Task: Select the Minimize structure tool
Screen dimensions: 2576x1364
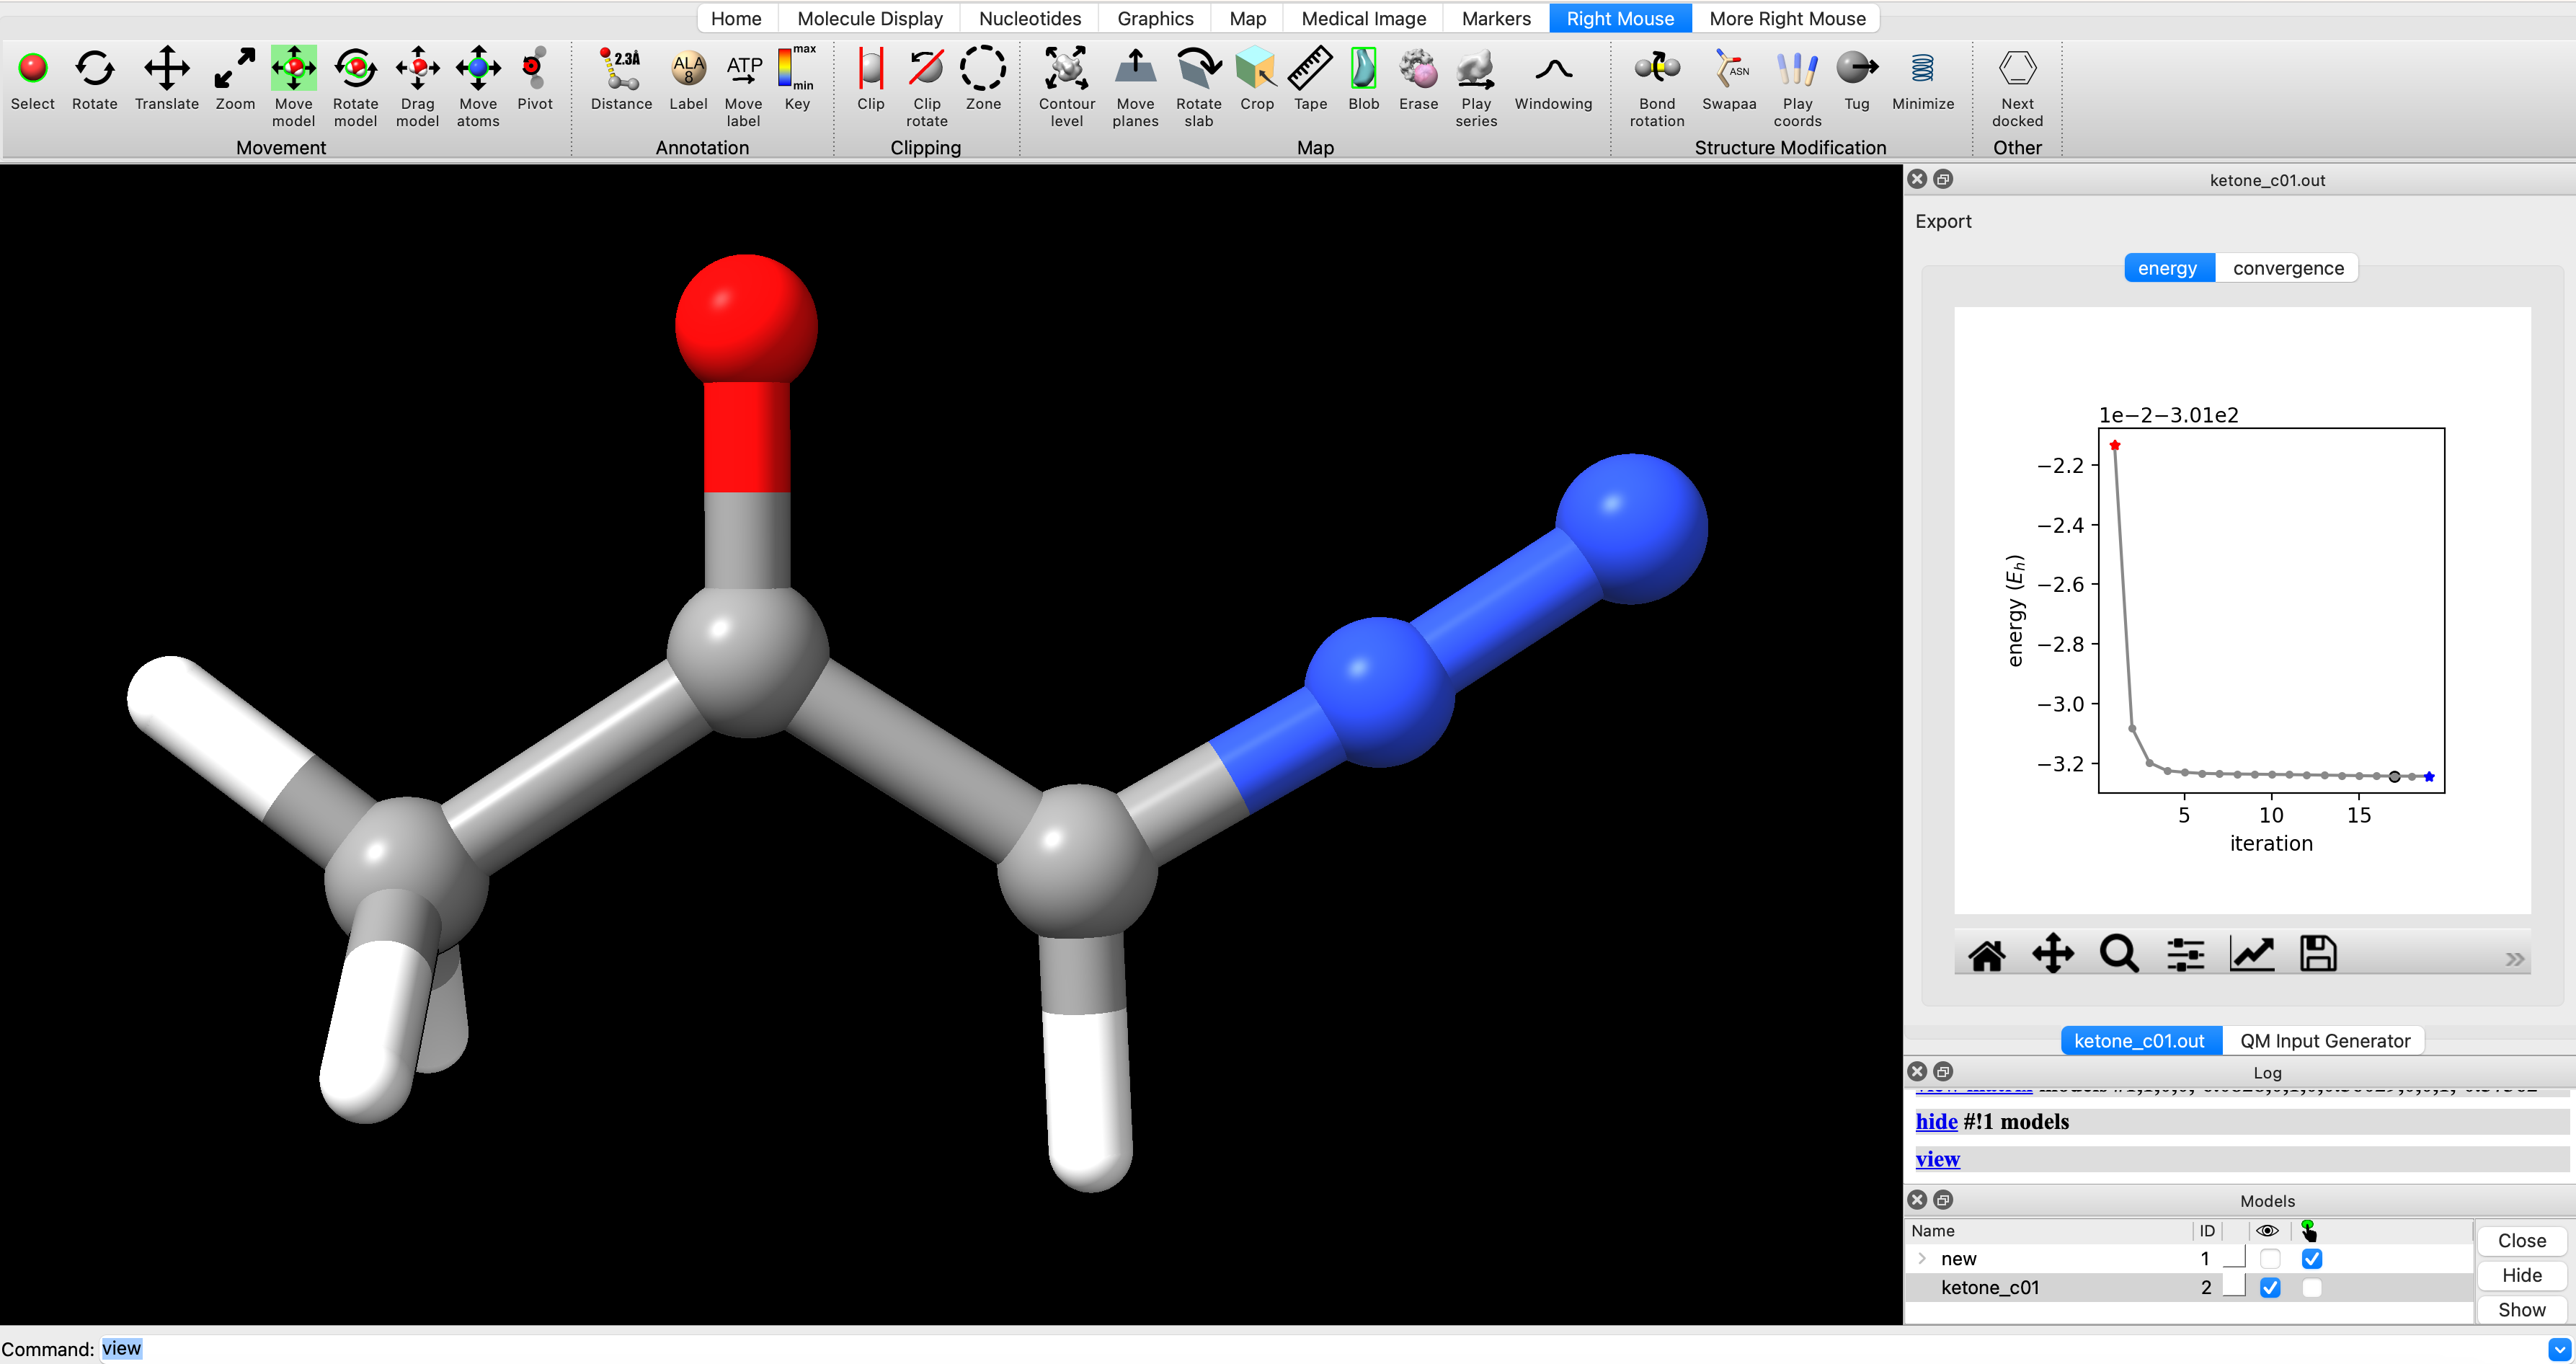Action: [1922, 68]
